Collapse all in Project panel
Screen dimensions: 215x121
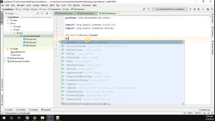point(42,13)
